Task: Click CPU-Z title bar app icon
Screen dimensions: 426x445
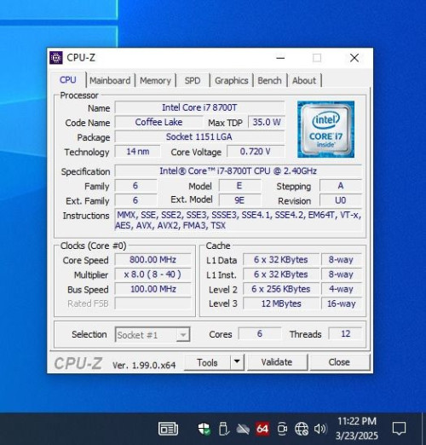Action: tap(56, 58)
